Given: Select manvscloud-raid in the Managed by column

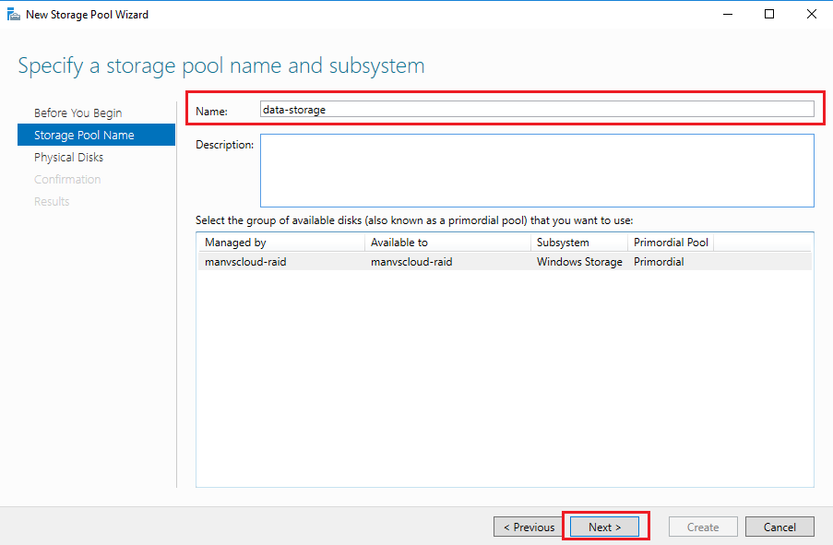Looking at the screenshot, I should click(x=245, y=262).
